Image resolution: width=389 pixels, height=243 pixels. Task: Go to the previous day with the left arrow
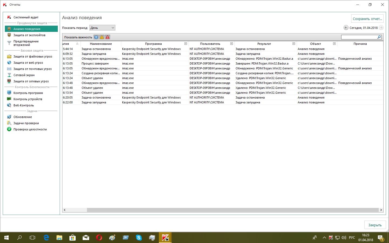(346, 28)
